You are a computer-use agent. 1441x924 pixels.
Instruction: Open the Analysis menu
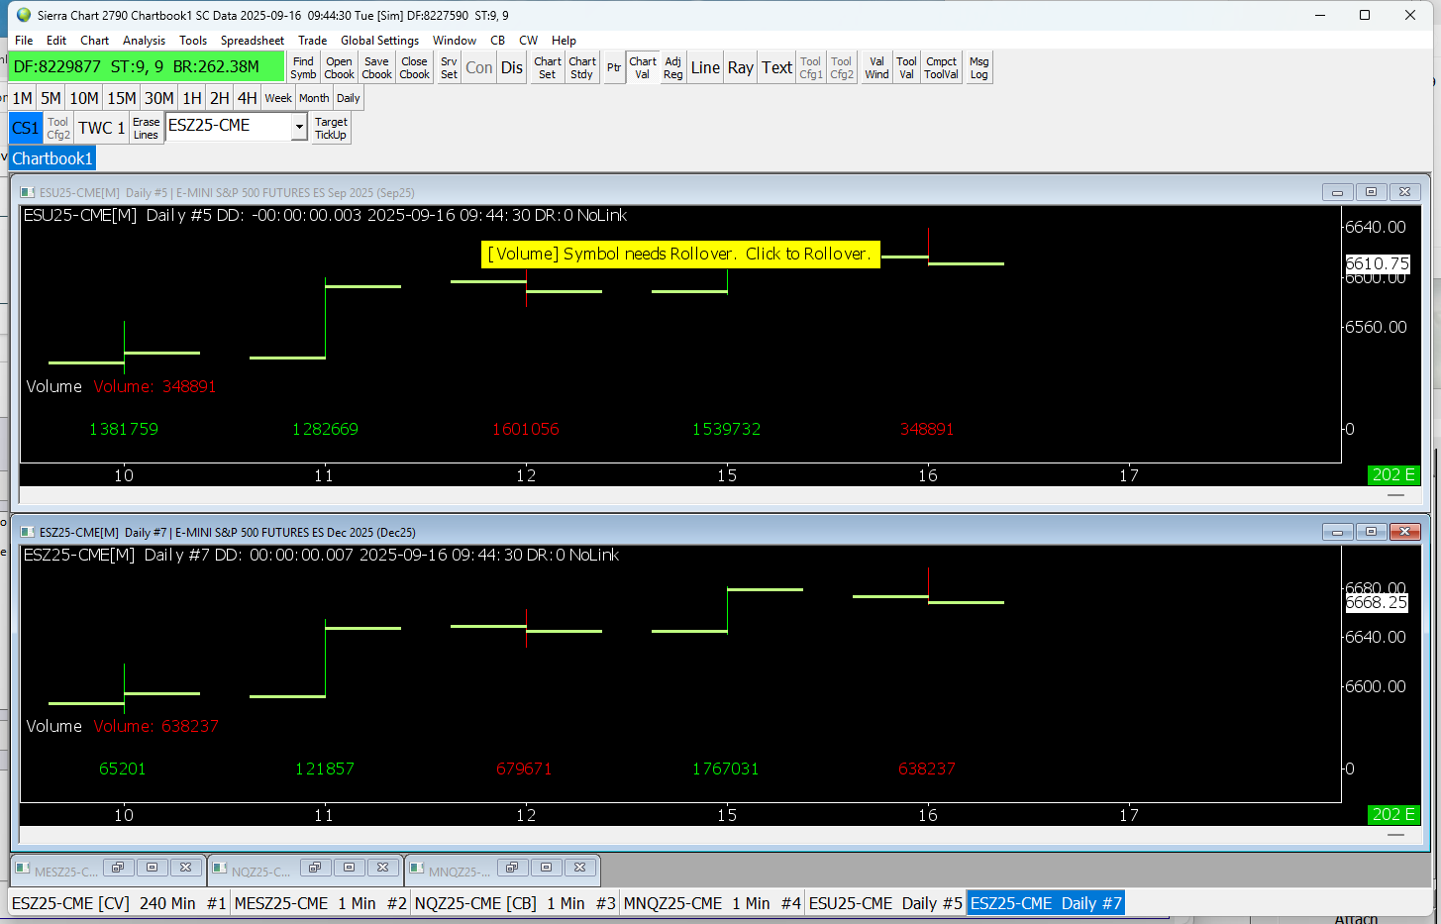tap(144, 41)
